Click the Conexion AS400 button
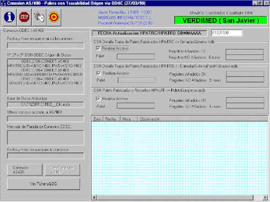The image size is (270, 202). pyautogui.click(x=25, y=170)
